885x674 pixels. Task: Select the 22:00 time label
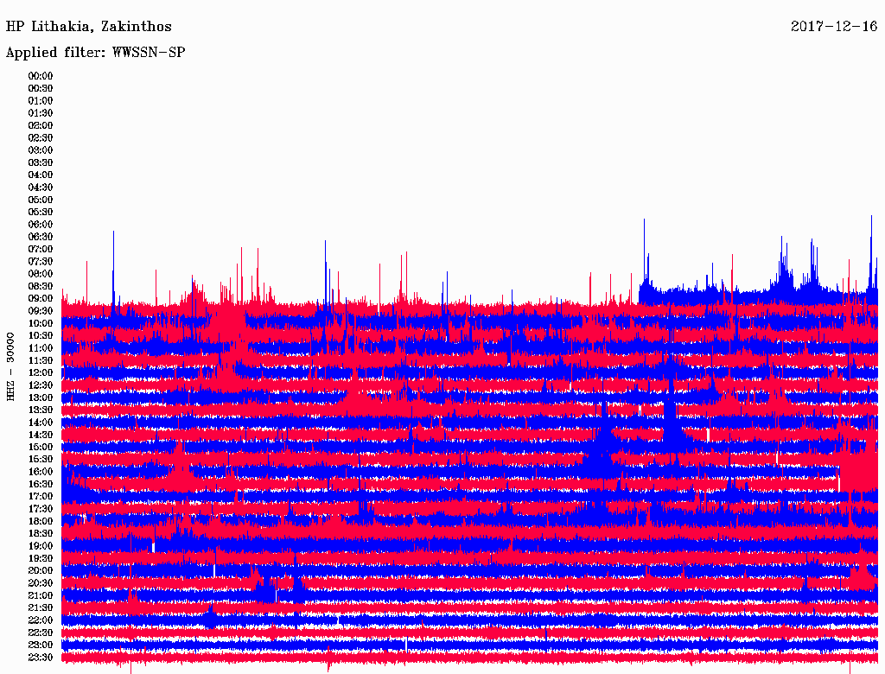point(41,620)
